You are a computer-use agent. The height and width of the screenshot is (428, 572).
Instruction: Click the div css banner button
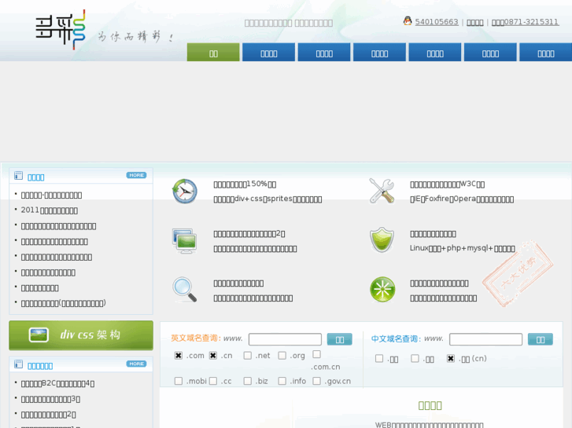coord(81,335)
